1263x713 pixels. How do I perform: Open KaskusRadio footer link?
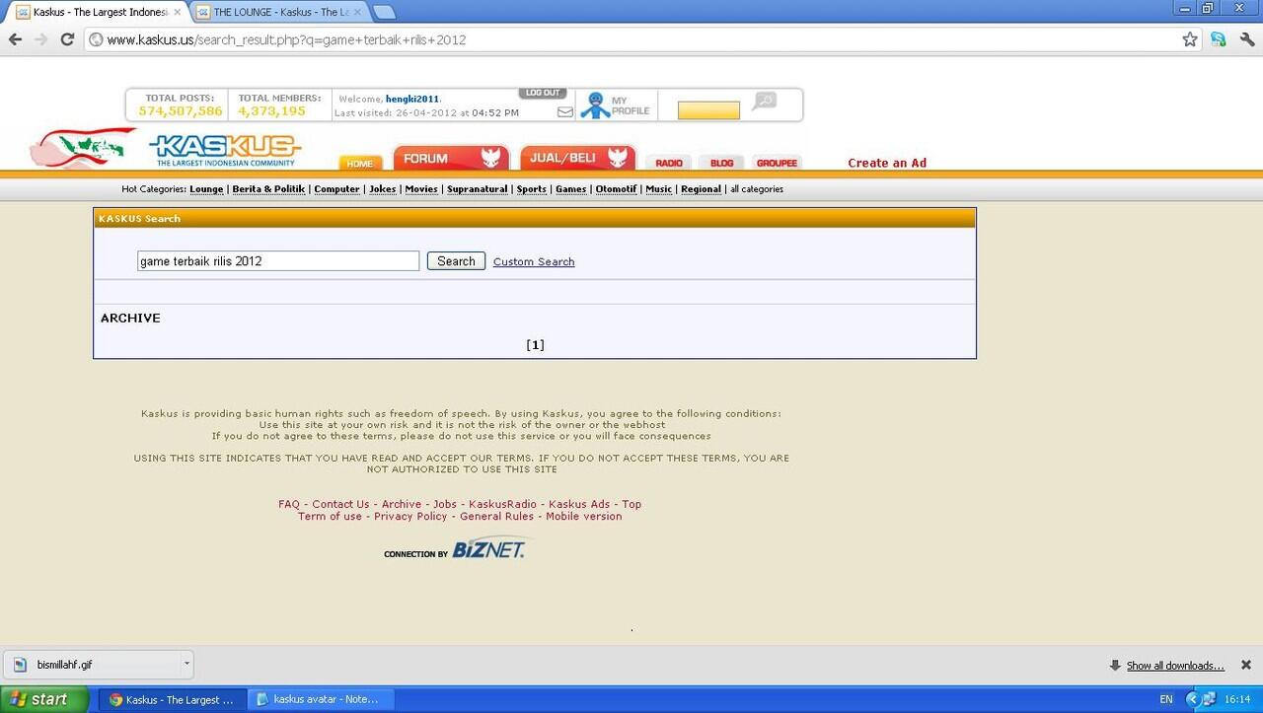tap(502, 504)
